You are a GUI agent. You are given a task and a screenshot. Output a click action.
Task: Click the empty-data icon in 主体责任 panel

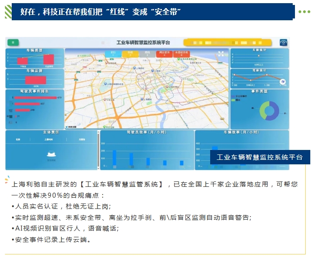pyautogui.click(x=51, y=154)
